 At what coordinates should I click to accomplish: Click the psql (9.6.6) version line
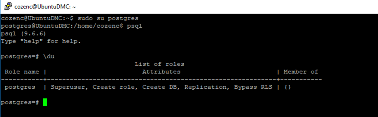pyautogui.click(x=23, y=34)
